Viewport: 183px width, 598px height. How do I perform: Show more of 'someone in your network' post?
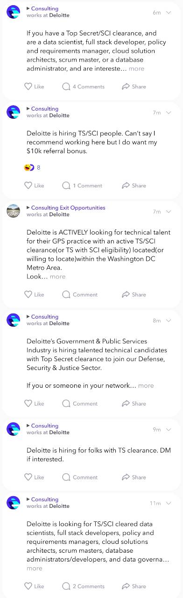point(146,385)
